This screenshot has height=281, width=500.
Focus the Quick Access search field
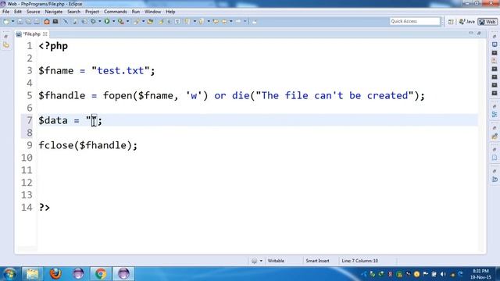coord(415,21)
